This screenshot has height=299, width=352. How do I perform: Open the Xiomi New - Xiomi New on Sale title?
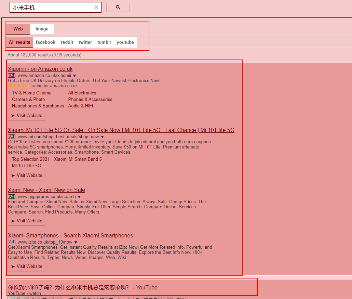point(46,190)
